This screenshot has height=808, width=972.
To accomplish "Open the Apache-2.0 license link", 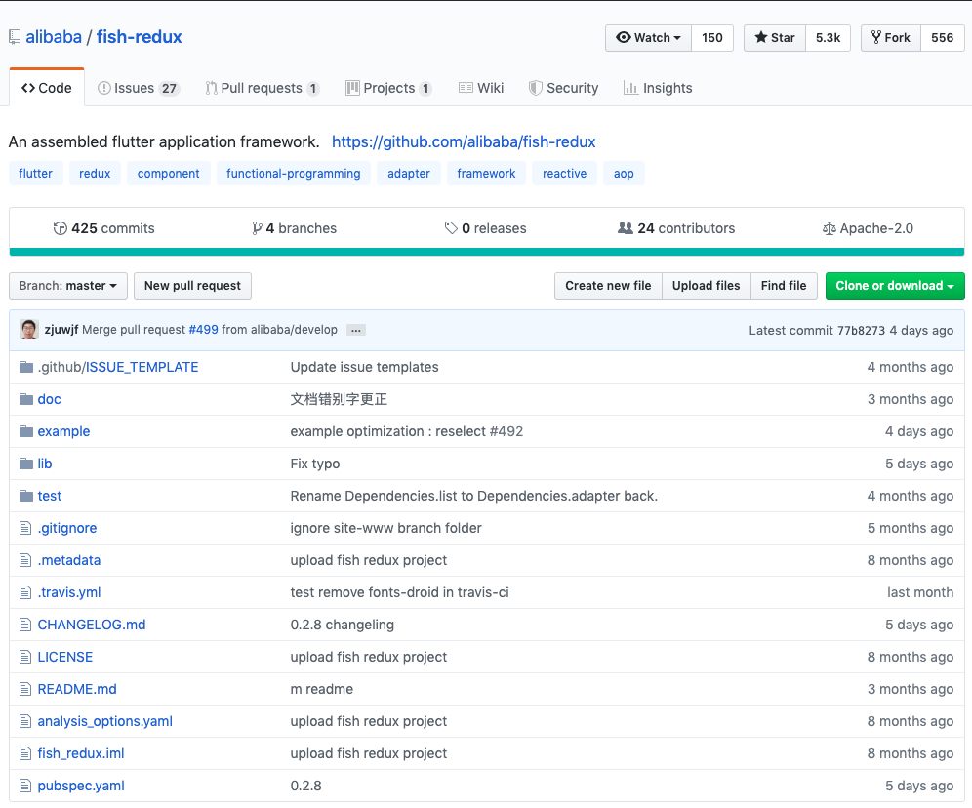I will pyautogui.click(x=868, y=228).
